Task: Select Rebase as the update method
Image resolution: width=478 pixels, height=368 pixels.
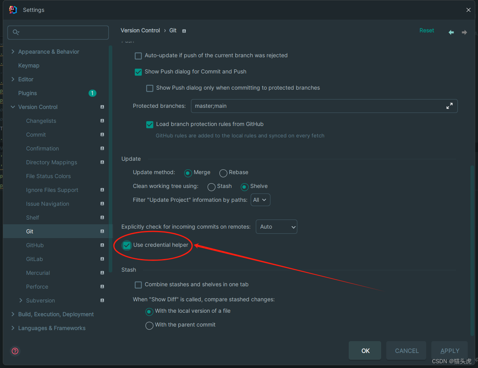Action: point(223,173)
